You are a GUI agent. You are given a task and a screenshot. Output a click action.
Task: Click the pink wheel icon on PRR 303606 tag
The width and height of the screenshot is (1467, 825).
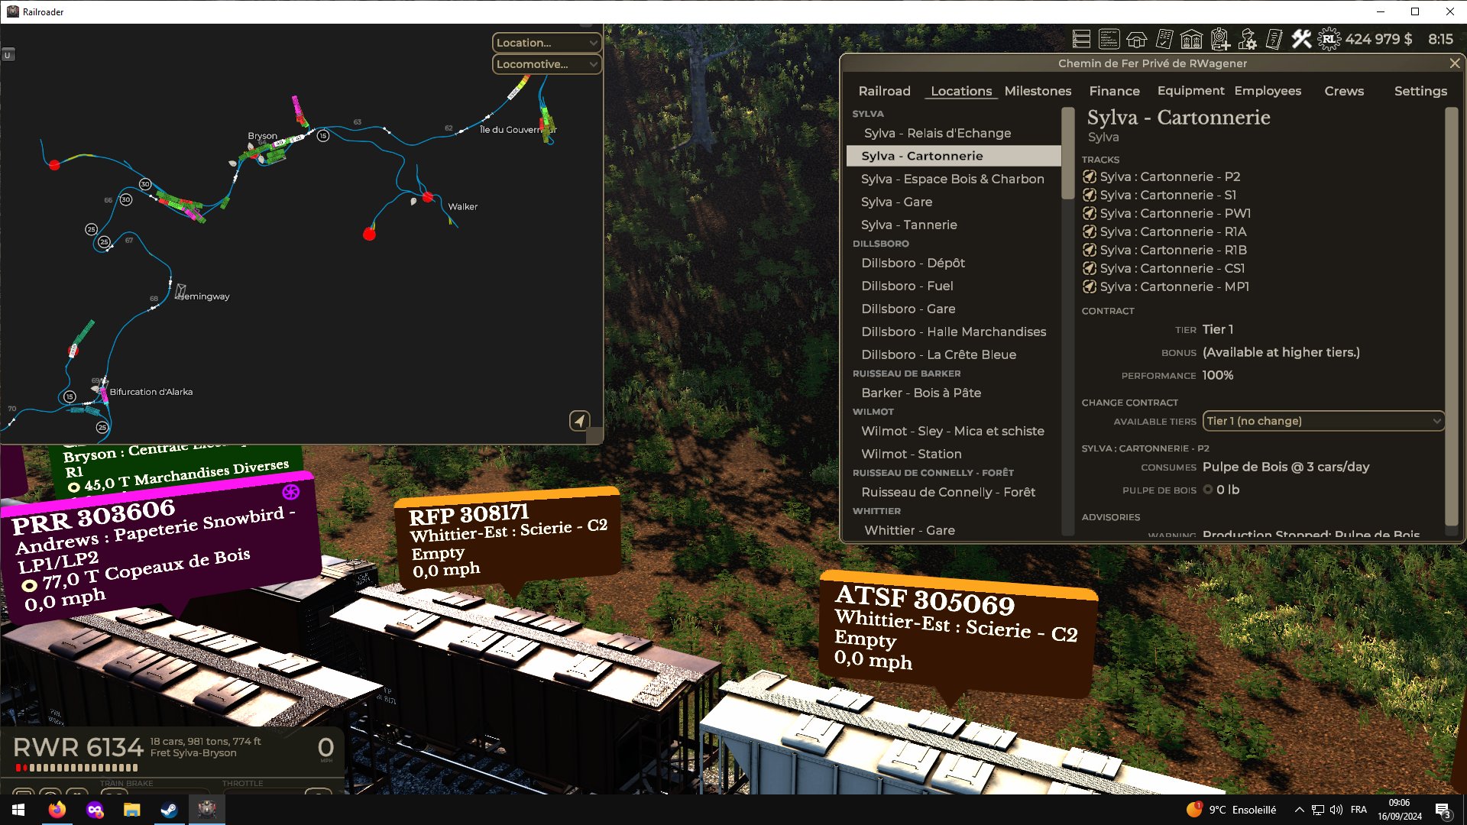click(x=290, y=492)
